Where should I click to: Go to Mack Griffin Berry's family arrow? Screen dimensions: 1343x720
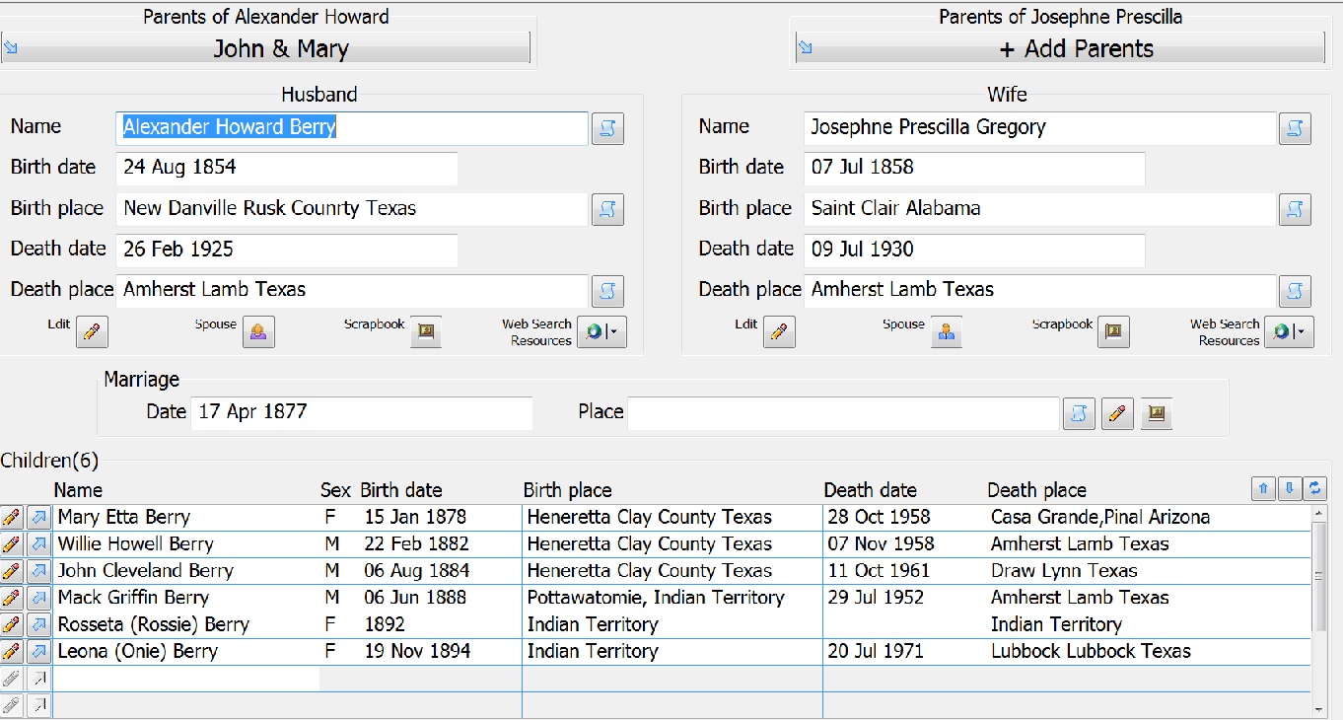point(38,598)
